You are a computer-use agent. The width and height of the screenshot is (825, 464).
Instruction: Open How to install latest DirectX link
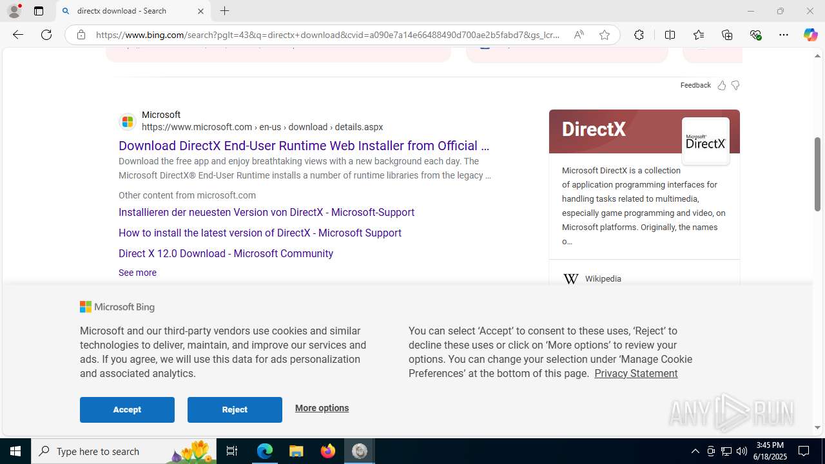click(260, 233)
